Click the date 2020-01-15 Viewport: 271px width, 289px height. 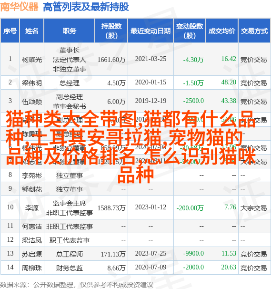tap(151, 83)
